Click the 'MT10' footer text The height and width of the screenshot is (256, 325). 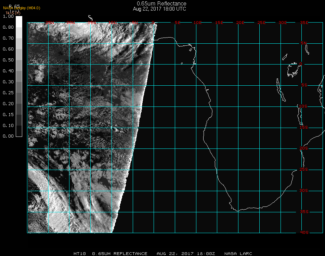click(x=80, y=254)
